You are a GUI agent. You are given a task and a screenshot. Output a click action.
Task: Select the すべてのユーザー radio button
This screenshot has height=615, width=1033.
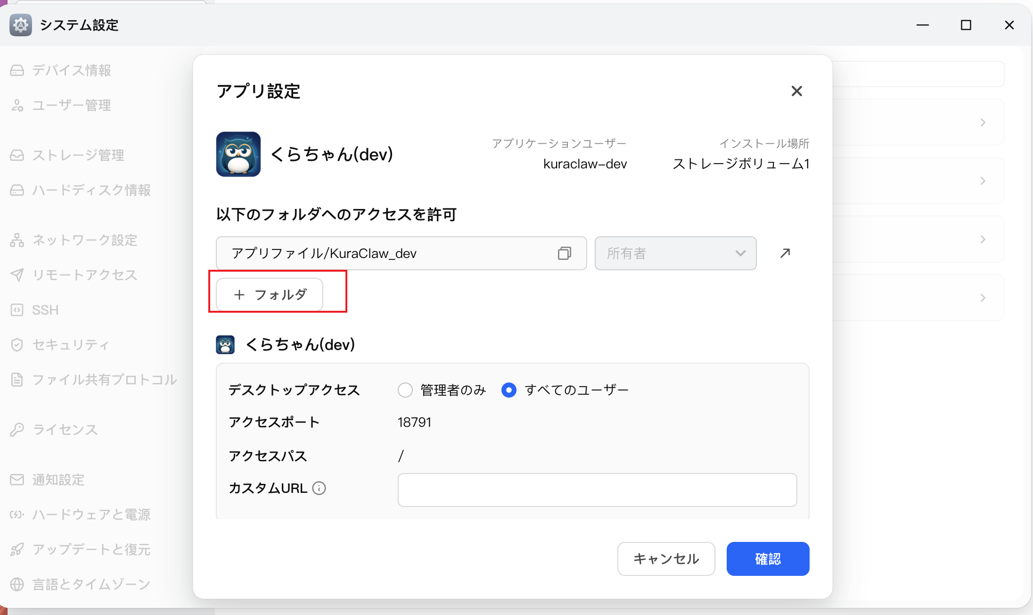click(x=509, y=390)
